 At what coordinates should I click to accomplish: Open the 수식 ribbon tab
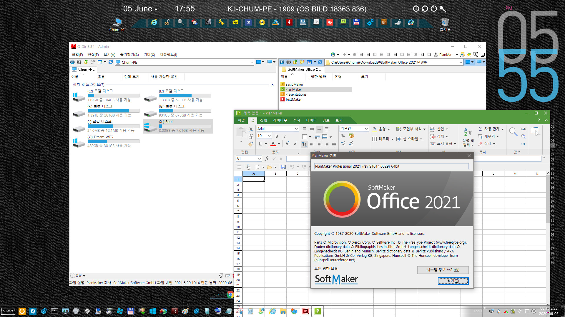296,120
